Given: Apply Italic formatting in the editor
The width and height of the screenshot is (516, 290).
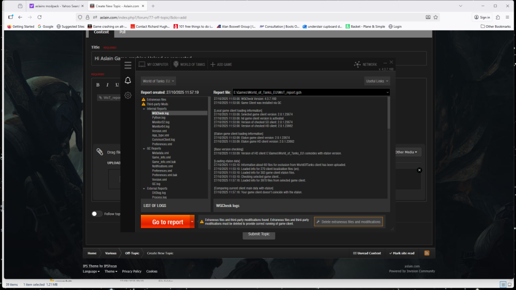Looking at the screenshot, I should (107, 85).
